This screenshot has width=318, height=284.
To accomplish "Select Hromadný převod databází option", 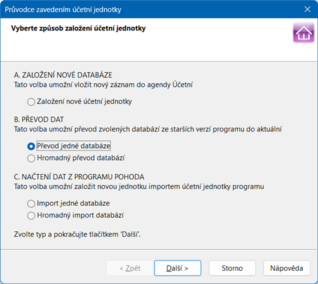I will [76, 158].
